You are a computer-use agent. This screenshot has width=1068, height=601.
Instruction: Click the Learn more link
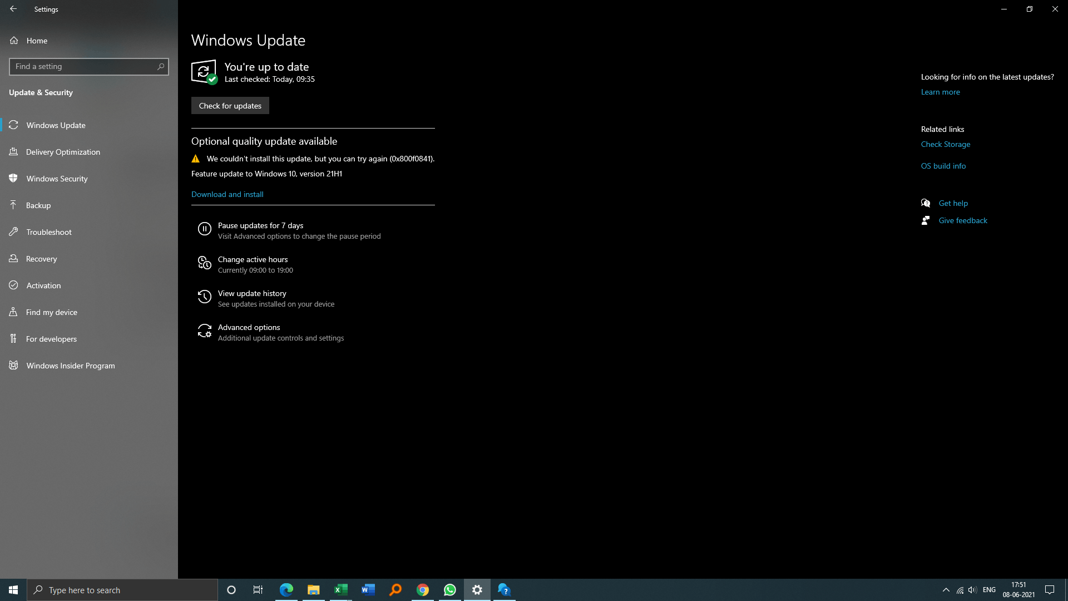tap(941, 92)
